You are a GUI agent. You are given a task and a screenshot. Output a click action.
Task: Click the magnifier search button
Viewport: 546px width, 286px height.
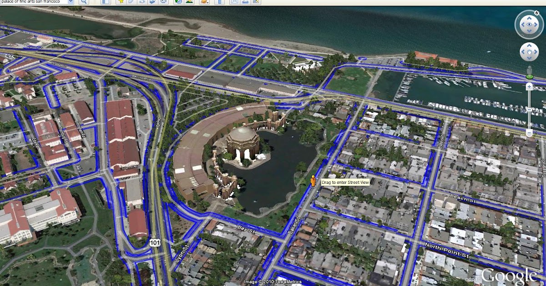point(84,2)
